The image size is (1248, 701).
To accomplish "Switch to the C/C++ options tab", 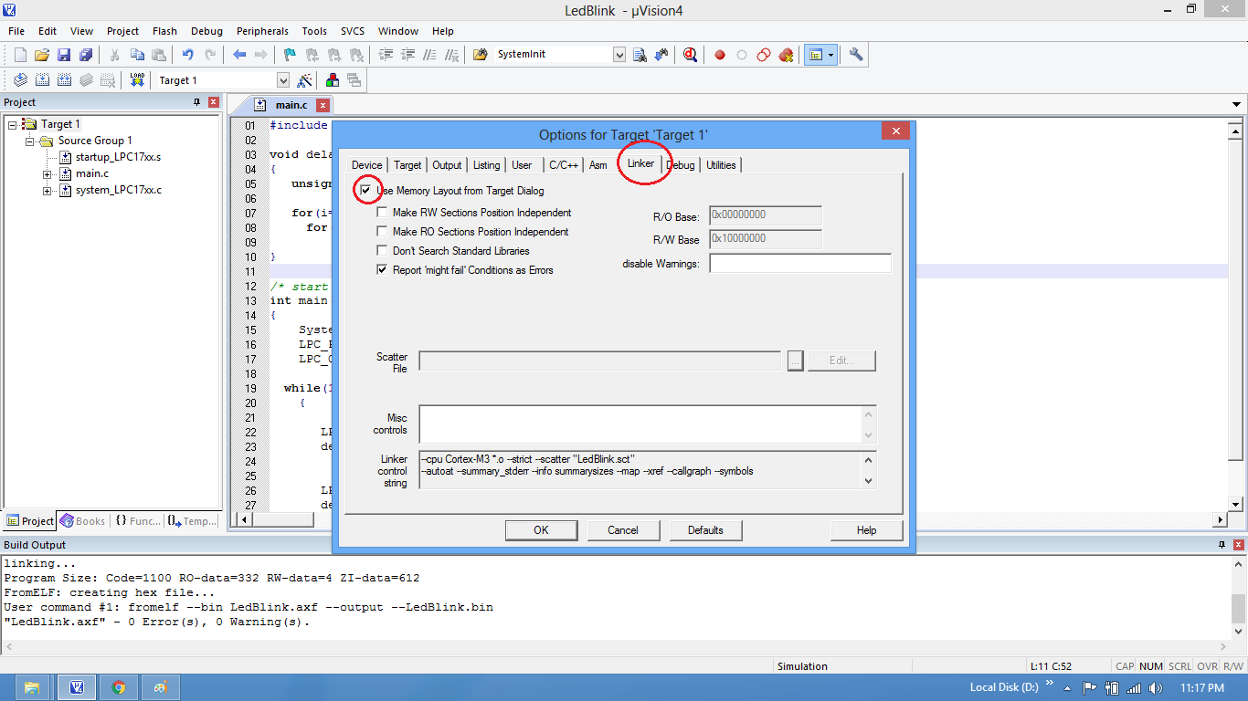I will 564,165.
